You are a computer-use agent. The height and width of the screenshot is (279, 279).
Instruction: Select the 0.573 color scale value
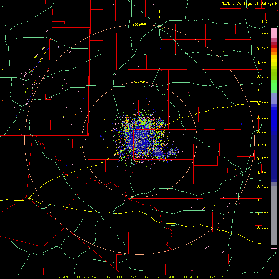point(263,145)
